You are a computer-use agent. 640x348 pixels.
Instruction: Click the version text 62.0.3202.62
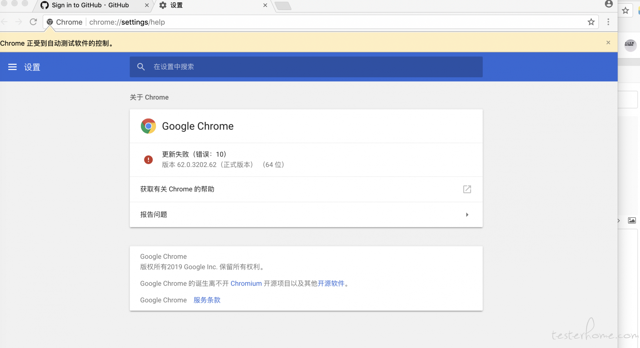197,165
